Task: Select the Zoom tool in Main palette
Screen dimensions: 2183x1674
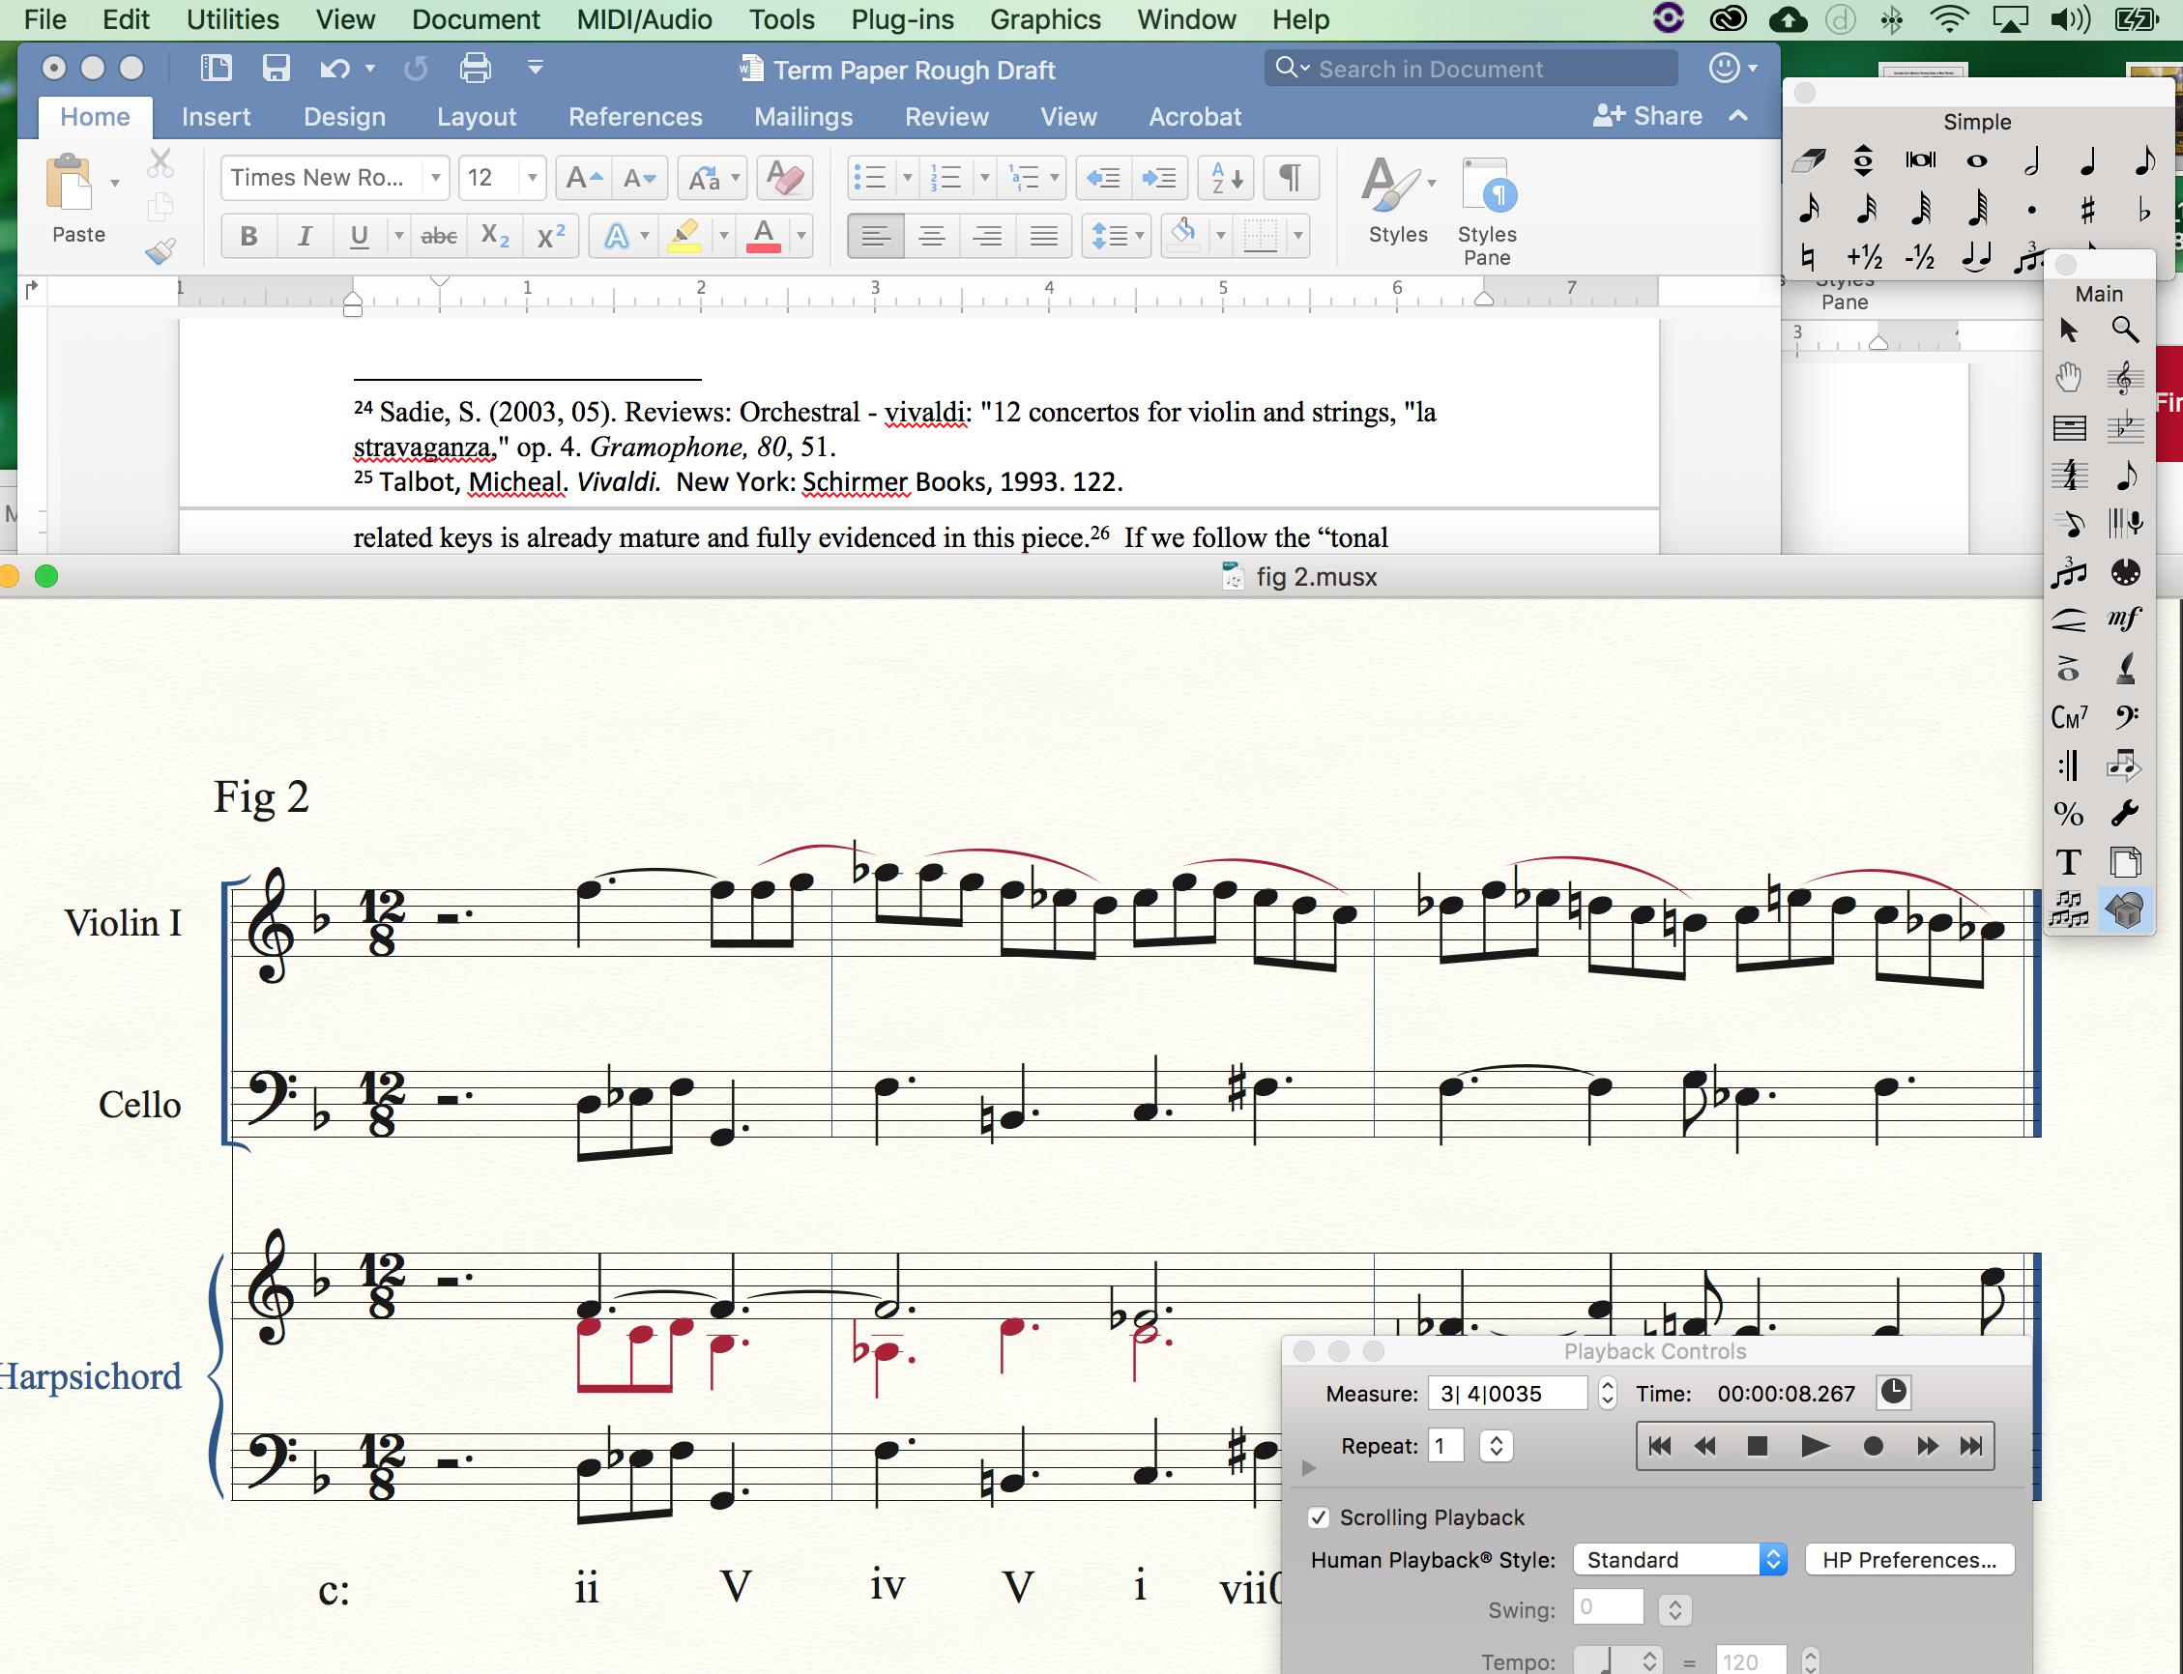Action: [2124, 330]
